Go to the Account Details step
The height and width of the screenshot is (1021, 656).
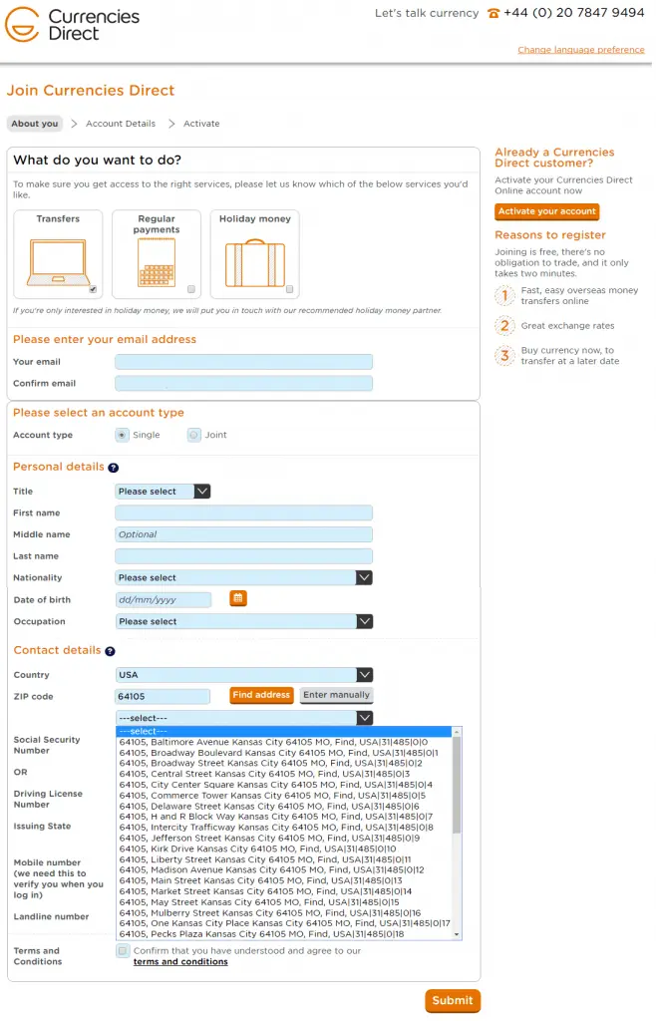pos(121,124)
